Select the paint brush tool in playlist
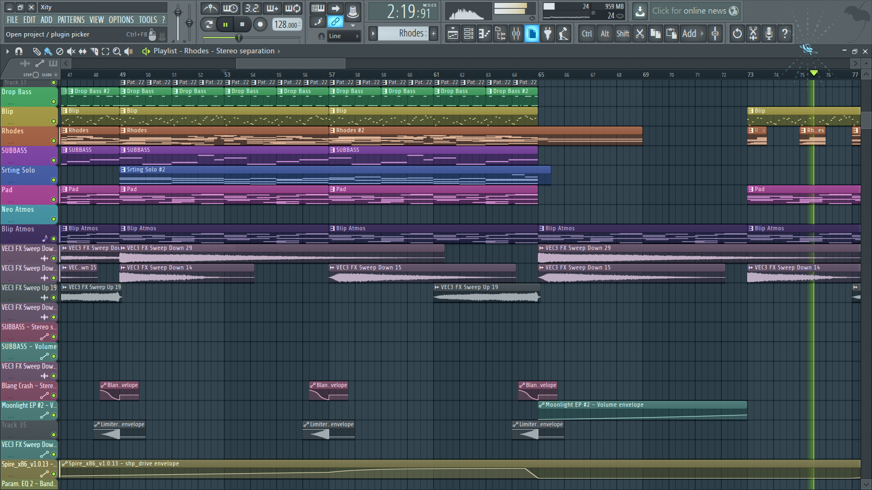Image resolution: width=872 pixels, height=490 pixels. coord(48,51)
